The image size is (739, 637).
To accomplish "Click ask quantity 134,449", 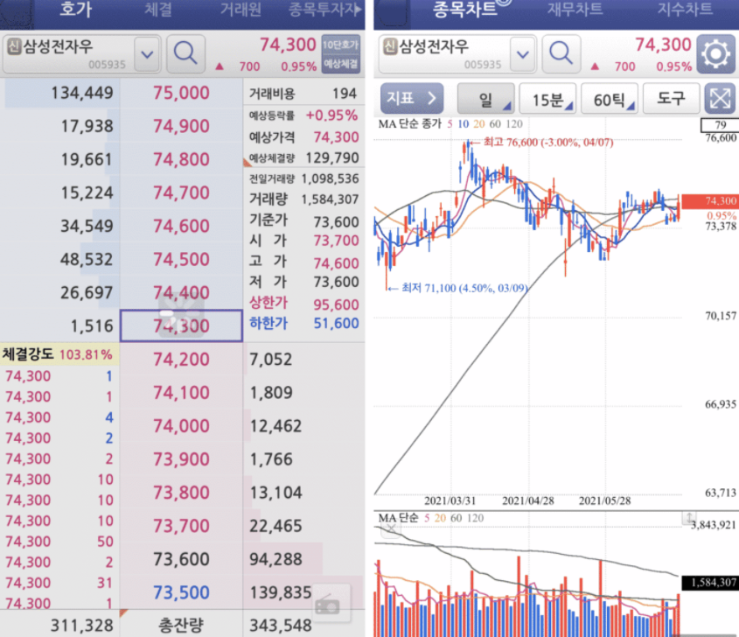I will coord(82,94).
